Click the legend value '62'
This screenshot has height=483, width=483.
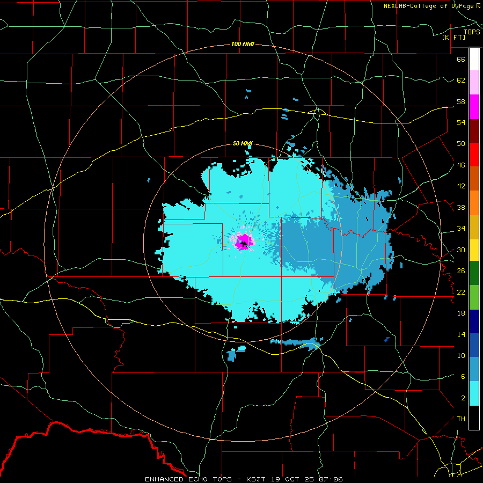click(461, 80)
